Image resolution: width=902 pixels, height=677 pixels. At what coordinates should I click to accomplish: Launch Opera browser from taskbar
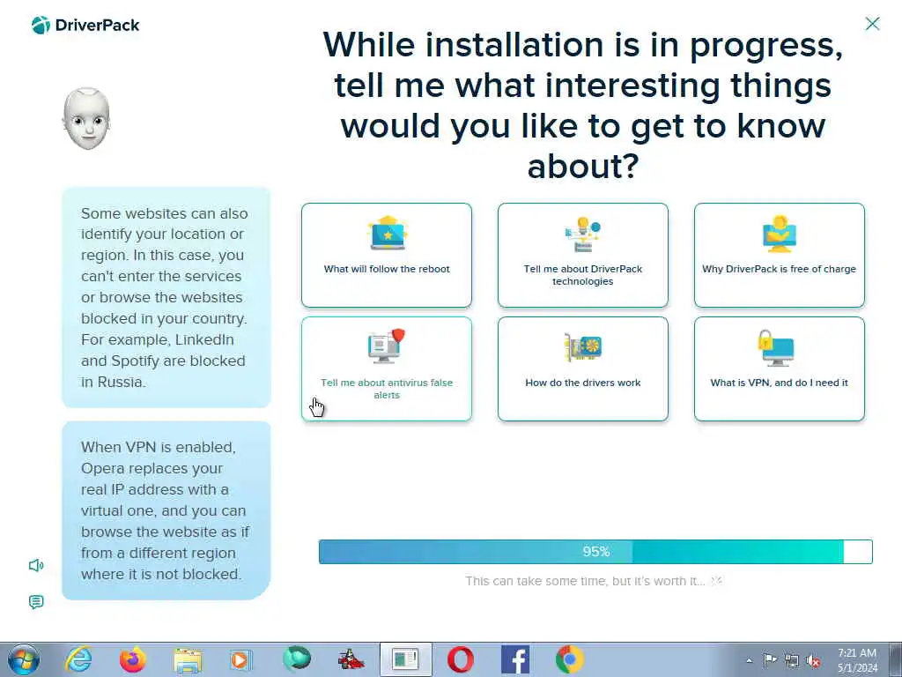coord(460,659)
